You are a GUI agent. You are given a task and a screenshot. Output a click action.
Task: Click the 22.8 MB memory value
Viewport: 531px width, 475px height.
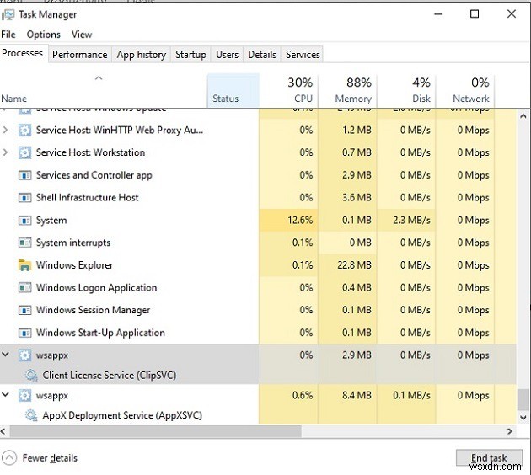pos(354,265)
